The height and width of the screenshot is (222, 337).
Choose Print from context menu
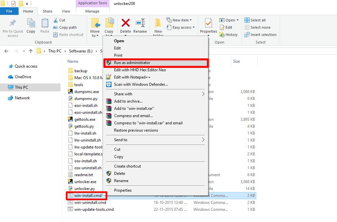(155, 55)
